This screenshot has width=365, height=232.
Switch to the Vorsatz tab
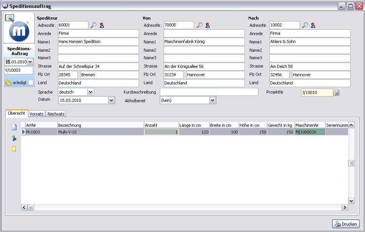(36, 114)
